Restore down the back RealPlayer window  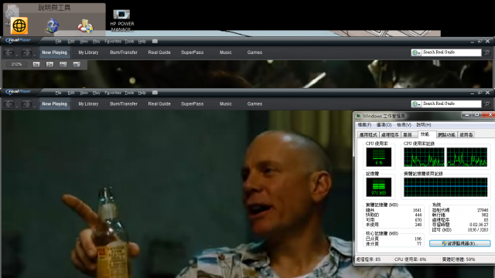point(480,41)
